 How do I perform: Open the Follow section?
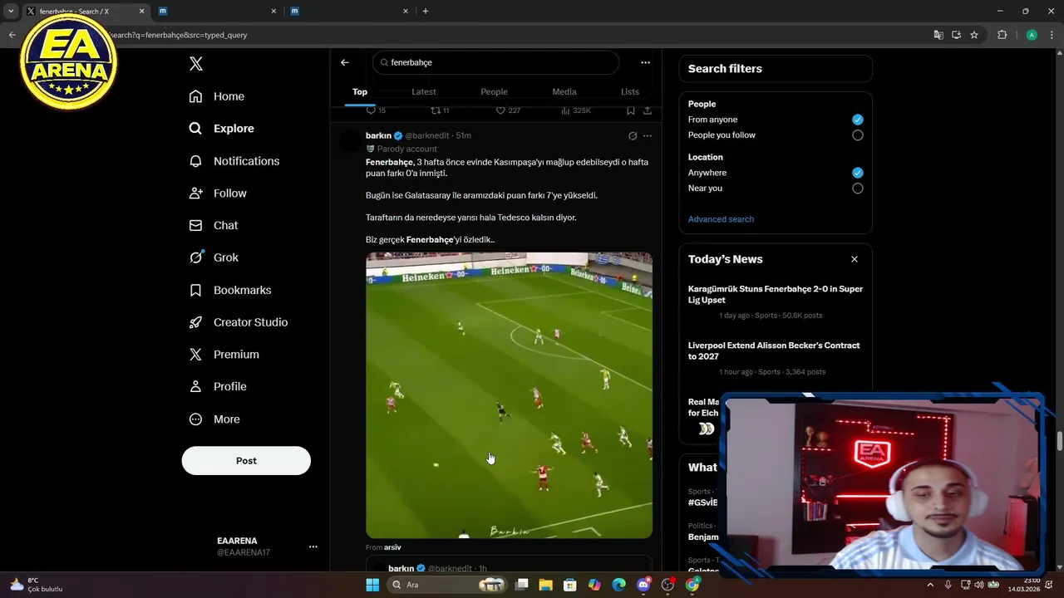218,194
